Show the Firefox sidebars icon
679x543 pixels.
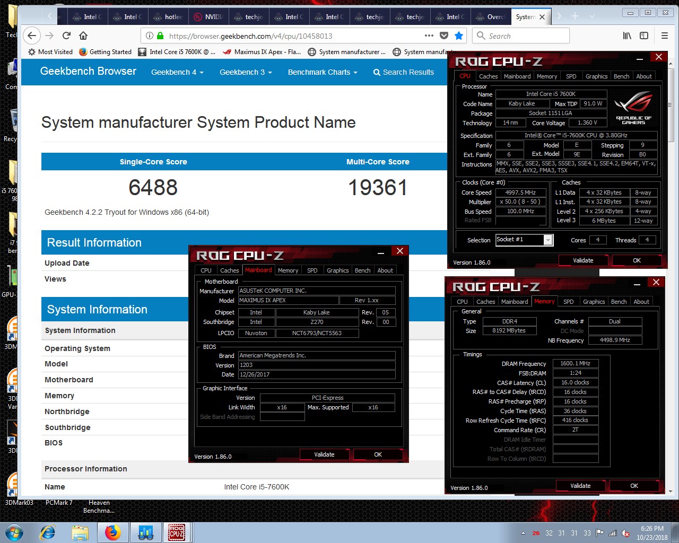(x=644, y=36)
